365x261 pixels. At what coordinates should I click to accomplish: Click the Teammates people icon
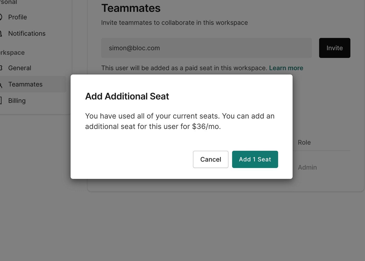pos(1,85)
